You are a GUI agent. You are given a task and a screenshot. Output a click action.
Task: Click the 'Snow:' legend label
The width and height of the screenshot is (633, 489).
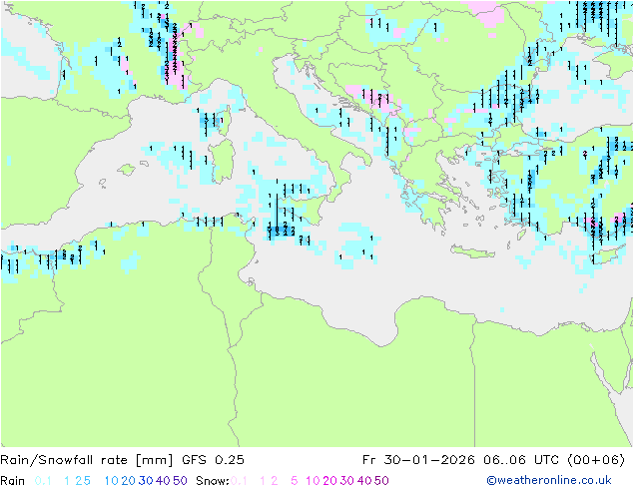[x=213, y=481]
